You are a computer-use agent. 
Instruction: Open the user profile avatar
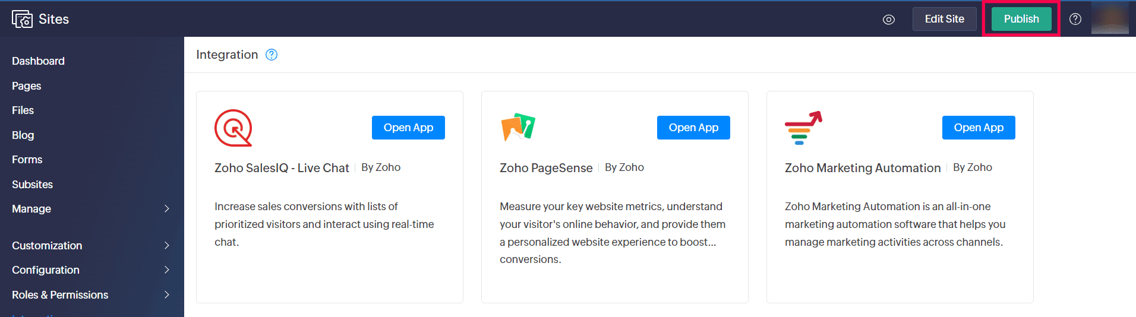click(x=1109, y=18)
